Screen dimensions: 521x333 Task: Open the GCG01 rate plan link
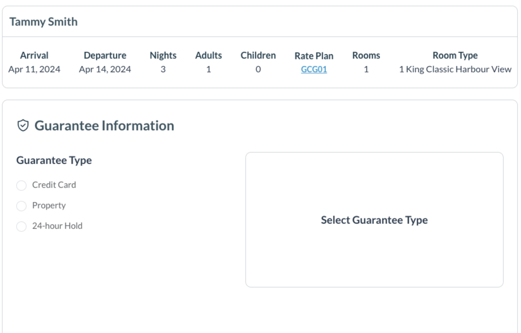tap(314, 69)
